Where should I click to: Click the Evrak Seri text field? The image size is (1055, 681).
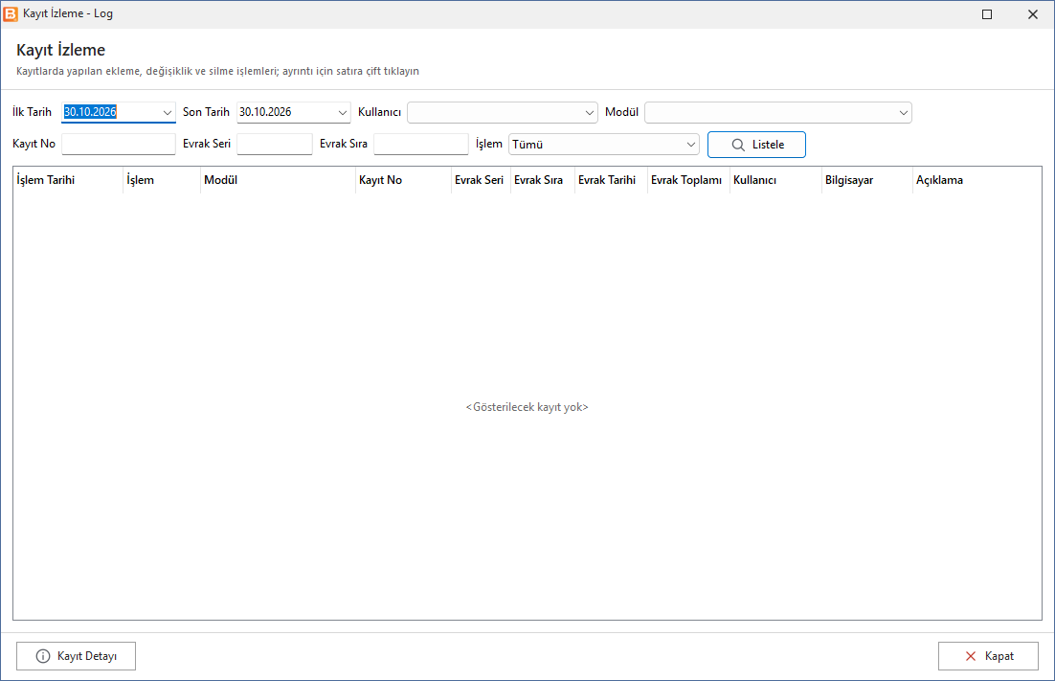(275, 144)
